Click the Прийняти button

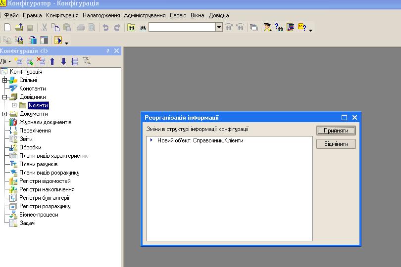[x=336, y=131]
